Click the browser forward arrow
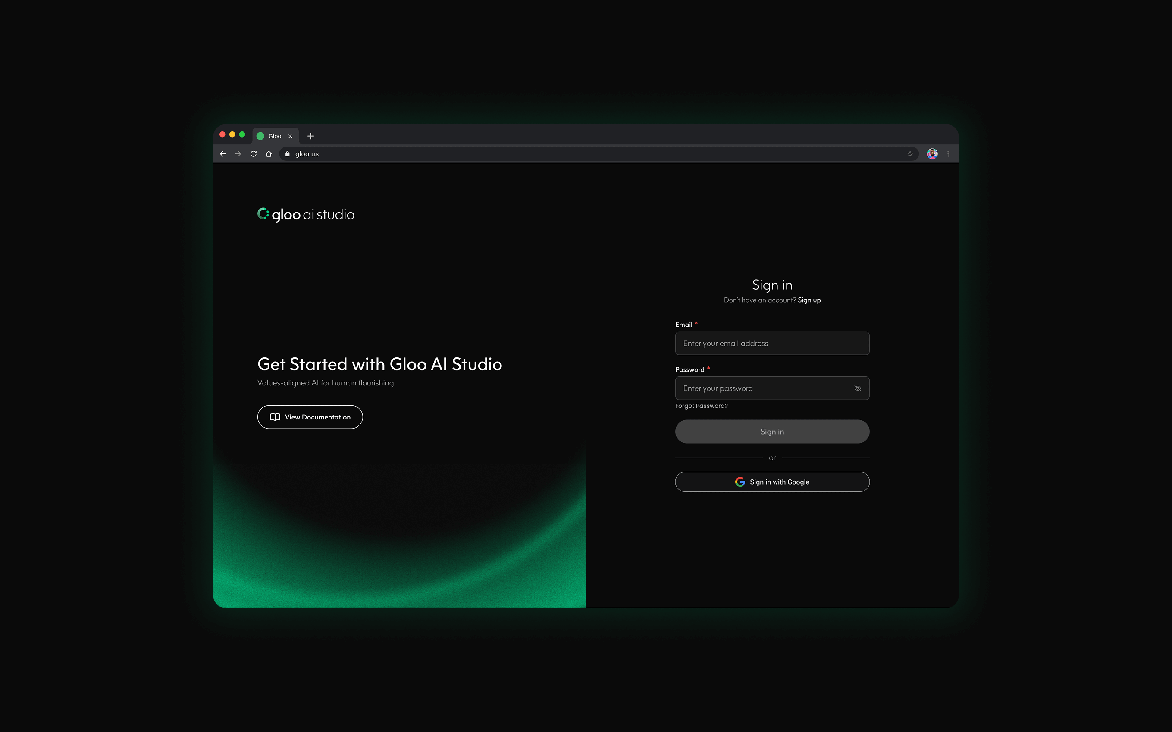The image size is (1172, 732). 238,154
